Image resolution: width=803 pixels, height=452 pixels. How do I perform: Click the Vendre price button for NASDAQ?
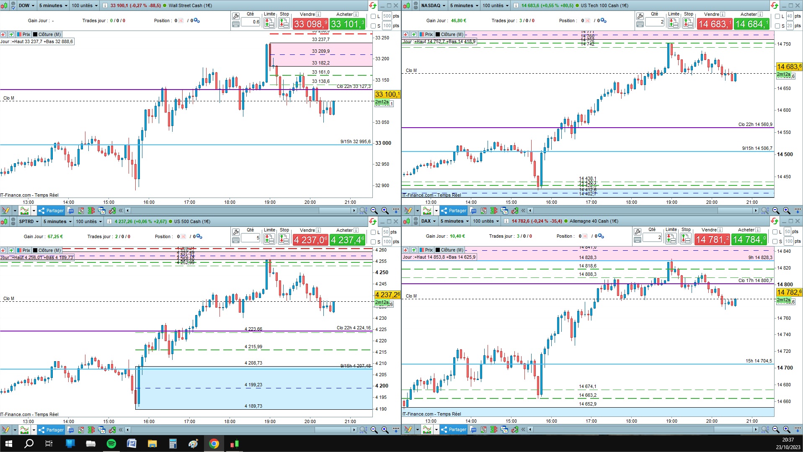coord(715,24)
